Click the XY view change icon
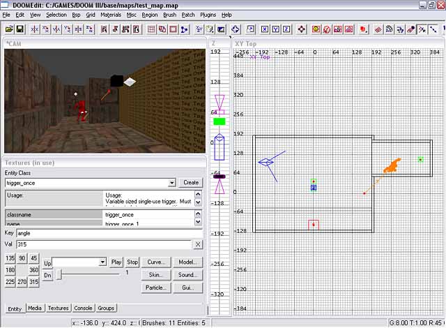 pyautogui.click(x=199, y=29)
